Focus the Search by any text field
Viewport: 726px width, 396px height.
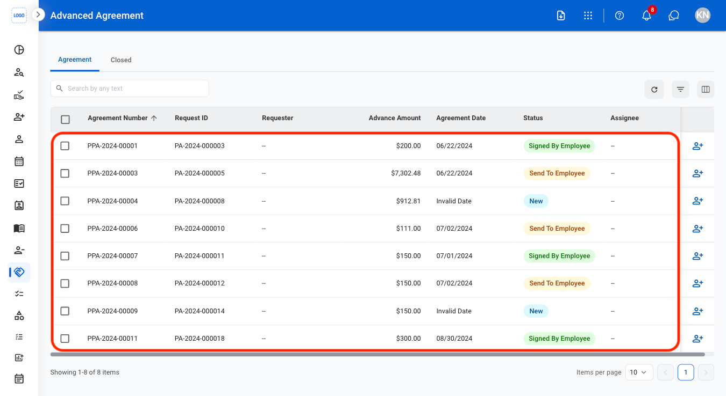130,89
